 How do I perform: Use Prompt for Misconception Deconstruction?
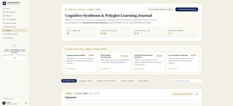point(105,69)
